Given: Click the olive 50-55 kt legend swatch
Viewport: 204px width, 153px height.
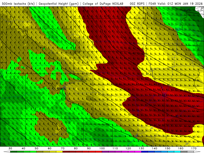Looking at the screenshot, I should (x=40, y=151).
